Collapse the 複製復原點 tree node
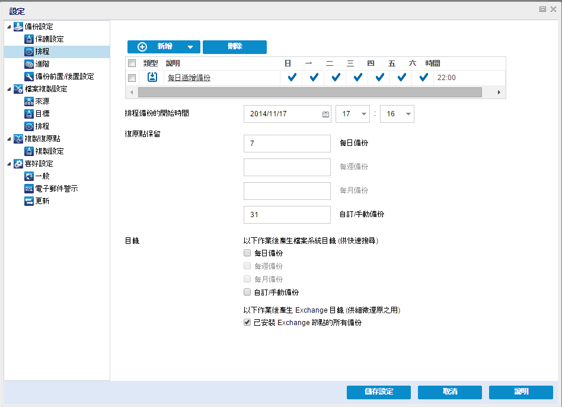 (x=9, y=139)
